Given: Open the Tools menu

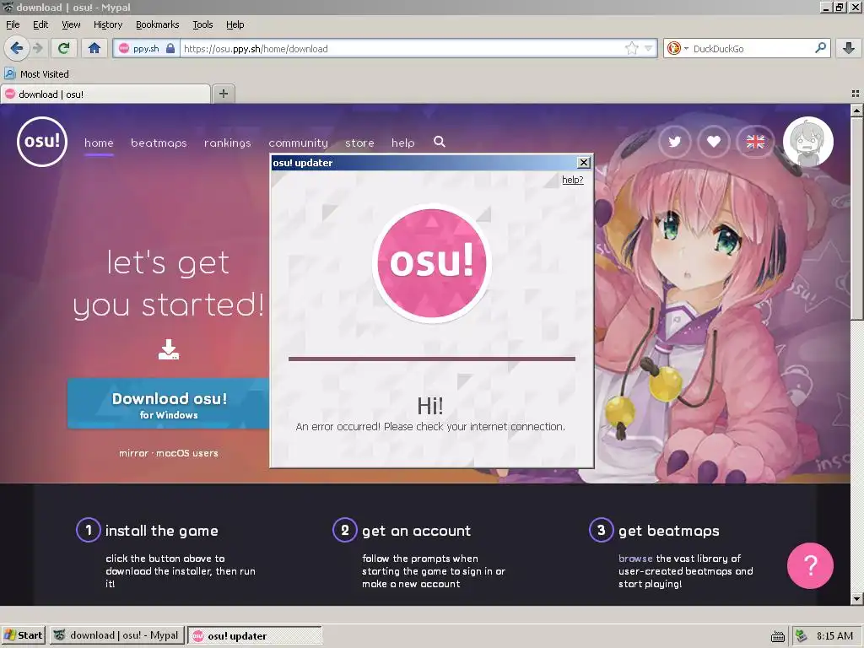Looking at the screenshot, I should [202, 24].
